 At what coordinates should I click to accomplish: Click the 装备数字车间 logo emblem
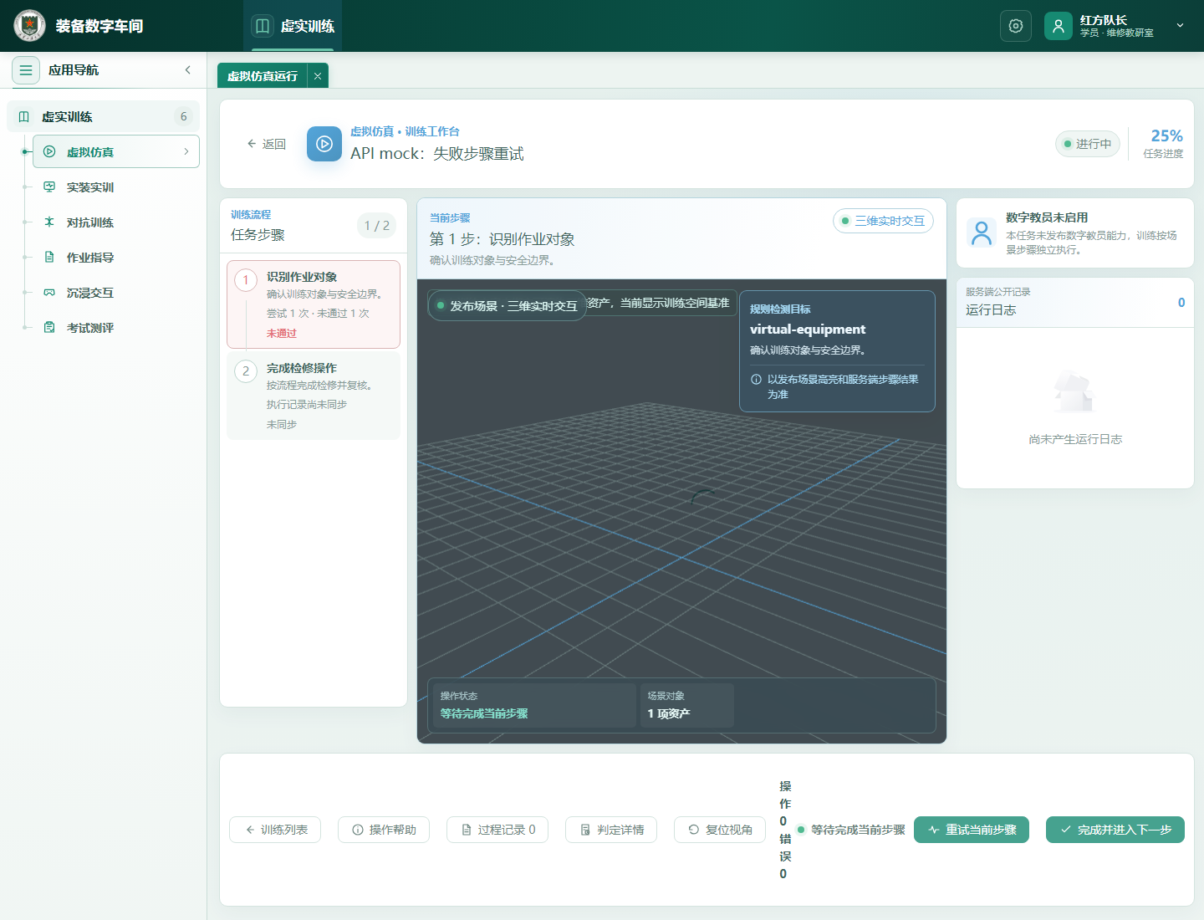click(29, 26)
